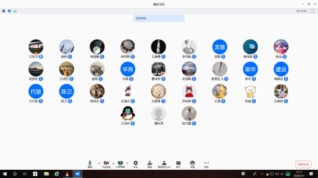The image size is (318, 178).
Task: Click the currently speaking indicator bar
Action: pyautogui.click(x=159, y=18)
